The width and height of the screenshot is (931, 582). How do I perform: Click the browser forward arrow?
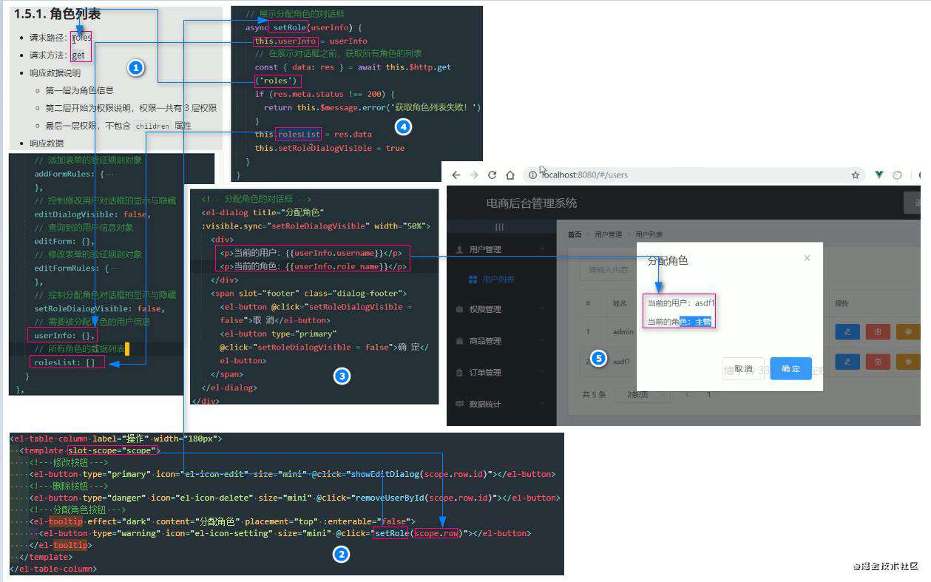coord(474,175)
